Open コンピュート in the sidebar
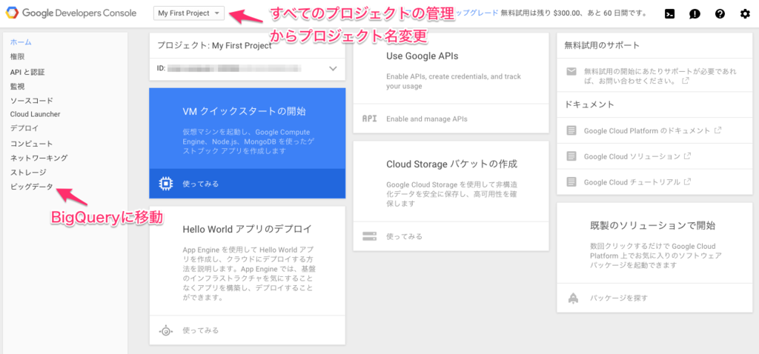Viewport: 759px width, 354px height. [31, 144]
